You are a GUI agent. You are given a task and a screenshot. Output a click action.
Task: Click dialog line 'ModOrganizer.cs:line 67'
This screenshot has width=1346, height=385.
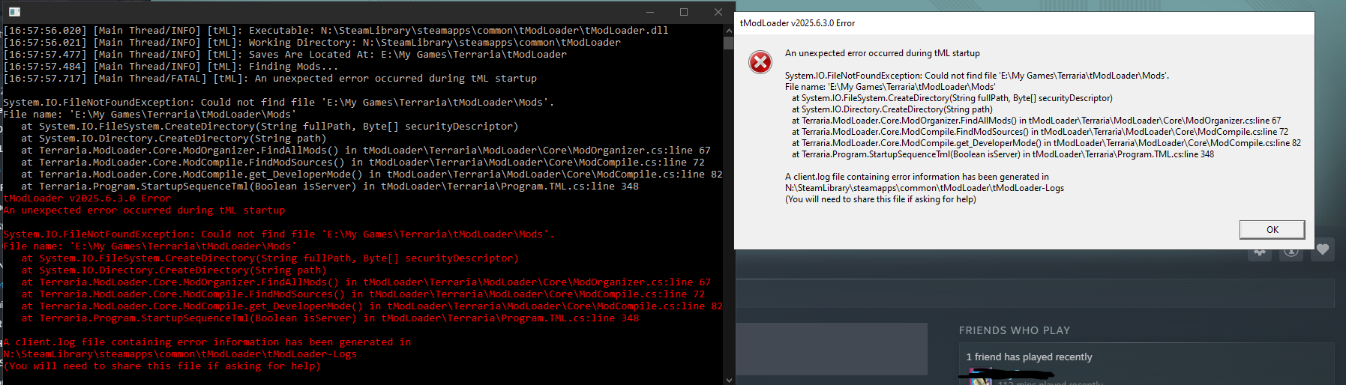coord(1036,121)
